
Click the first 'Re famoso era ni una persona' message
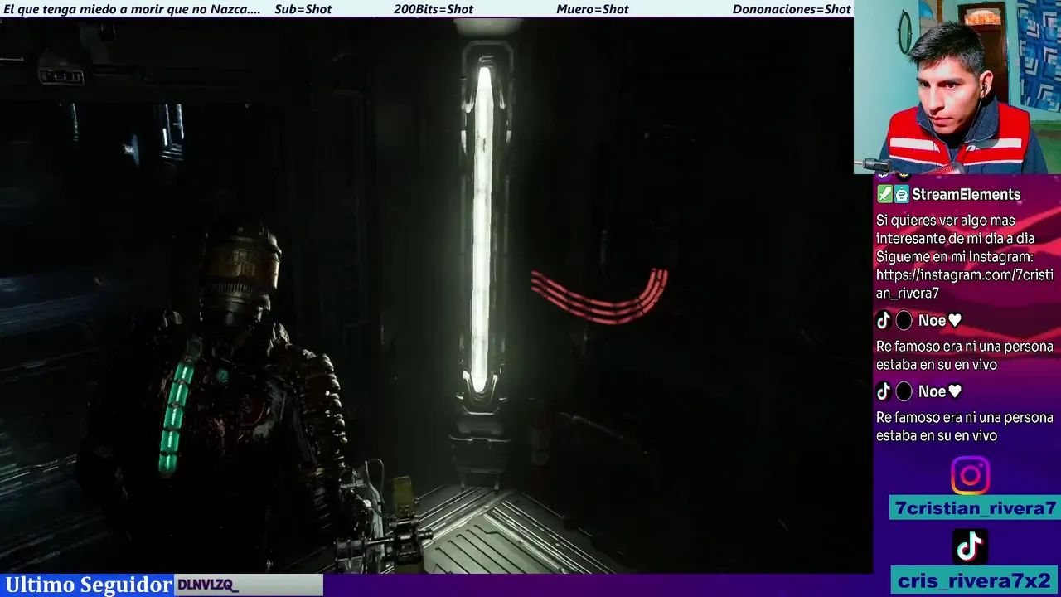click(x=964, y=356)
